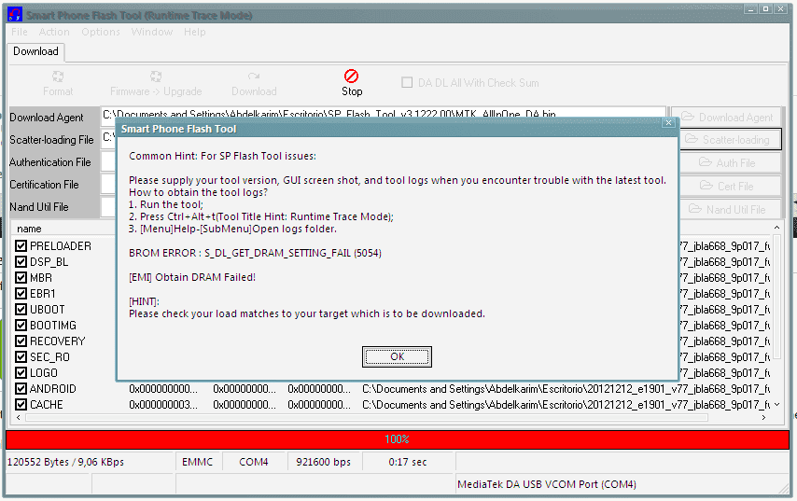
Task: Click the 'name' column header
Action: (29, 229)
